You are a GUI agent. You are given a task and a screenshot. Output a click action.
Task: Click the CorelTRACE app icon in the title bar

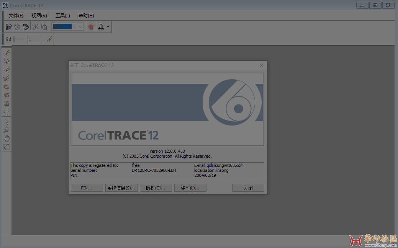point(5,5)
